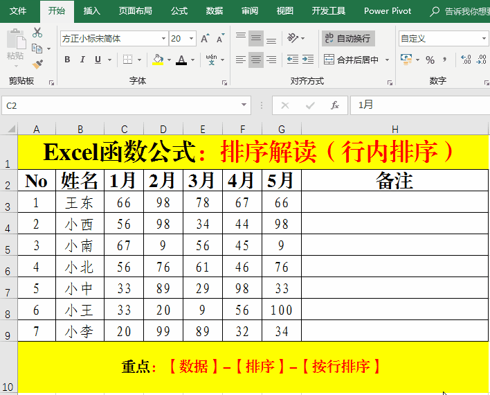Increase indent in alignment group
490x395 pixels.
[308, 60]
